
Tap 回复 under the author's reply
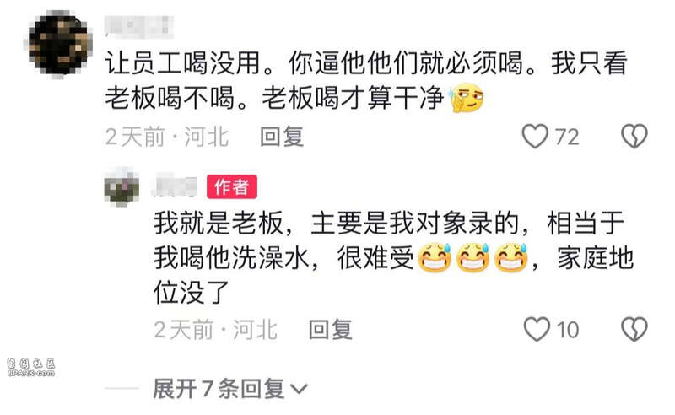(331, 330)
